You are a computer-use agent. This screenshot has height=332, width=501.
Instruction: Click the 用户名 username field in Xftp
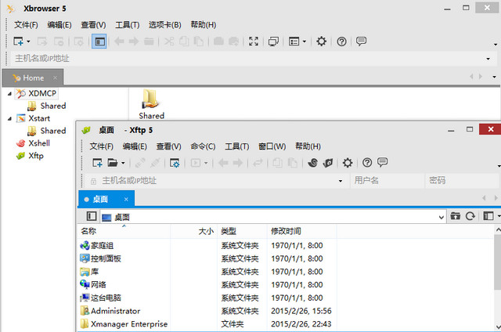tap(387, 181)
